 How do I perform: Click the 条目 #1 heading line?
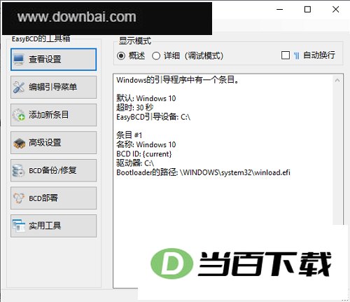pos(129,135)
